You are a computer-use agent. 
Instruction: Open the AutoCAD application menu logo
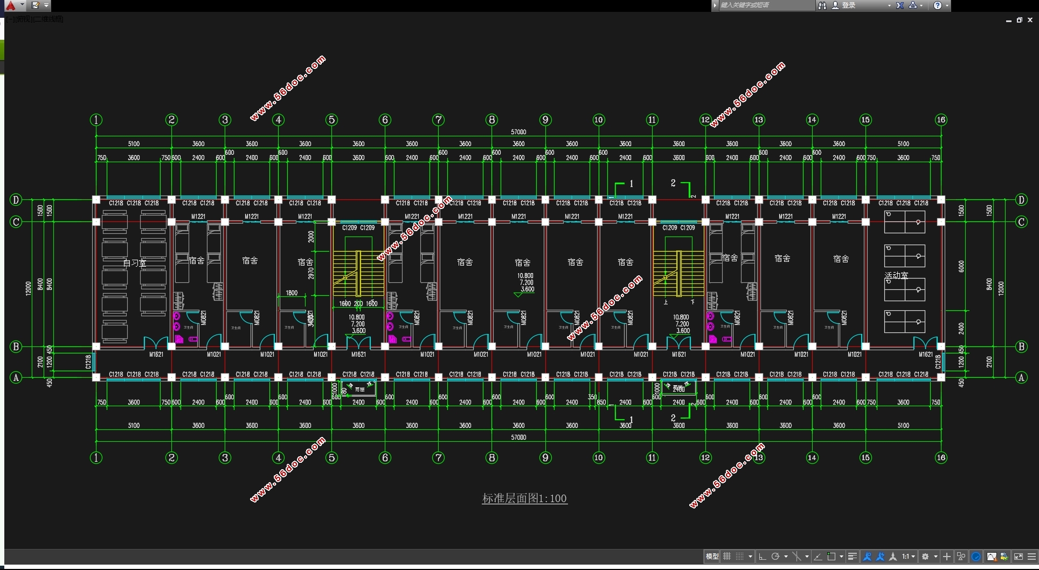point(11,5)
